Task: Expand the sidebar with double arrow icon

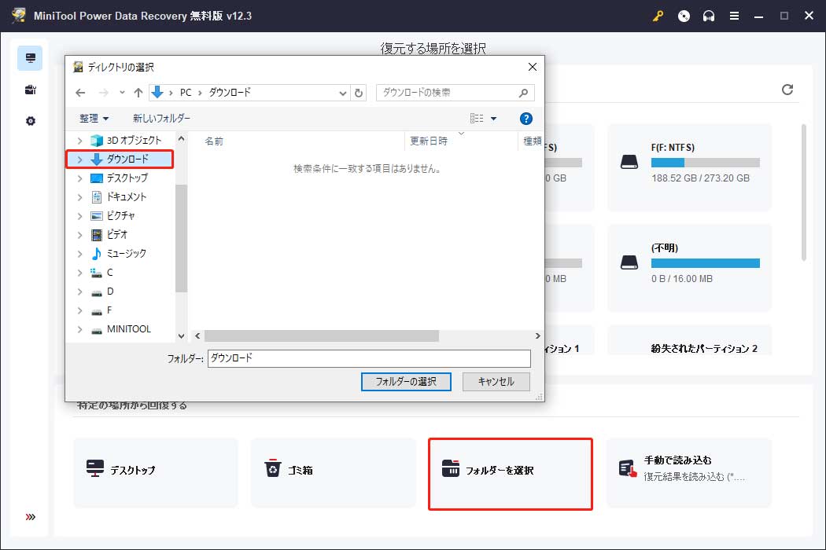Action: 31,517
